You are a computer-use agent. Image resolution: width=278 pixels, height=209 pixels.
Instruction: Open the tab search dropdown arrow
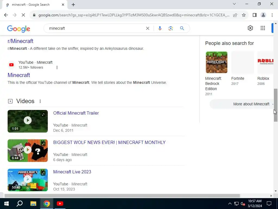tap(234, 4)
